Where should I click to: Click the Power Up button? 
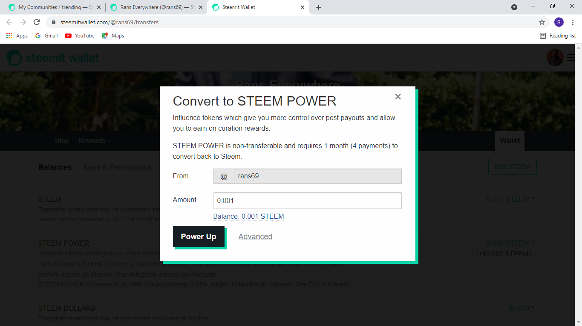[x=199, y=237]
